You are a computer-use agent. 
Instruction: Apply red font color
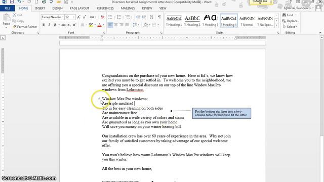click(x=99, y=25)
